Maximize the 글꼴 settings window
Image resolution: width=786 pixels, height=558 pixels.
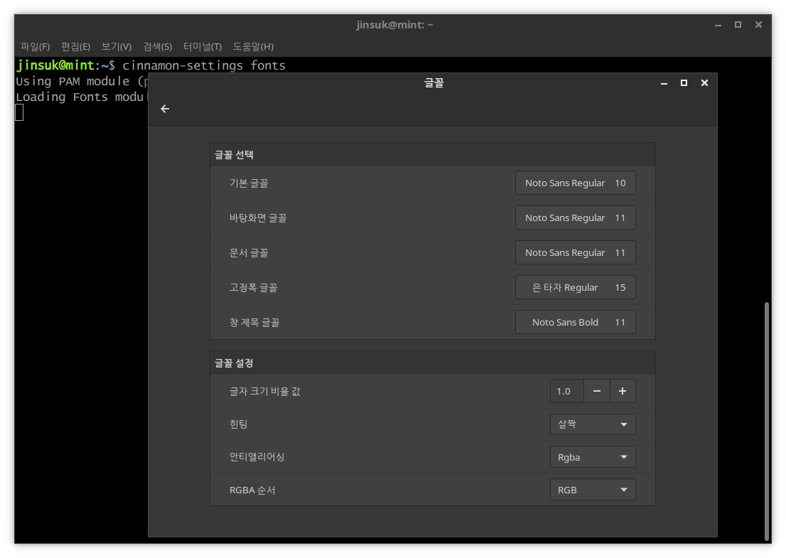point(684,83)
